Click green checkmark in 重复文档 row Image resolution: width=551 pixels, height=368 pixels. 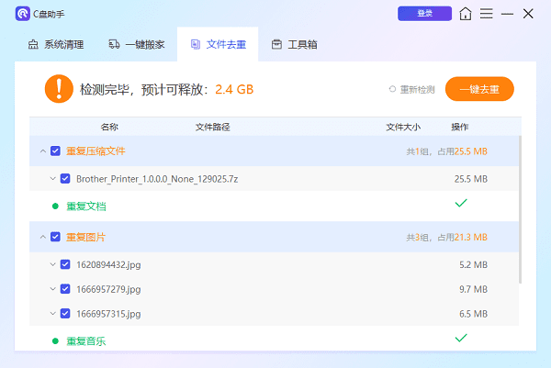[x=461, y=203]
